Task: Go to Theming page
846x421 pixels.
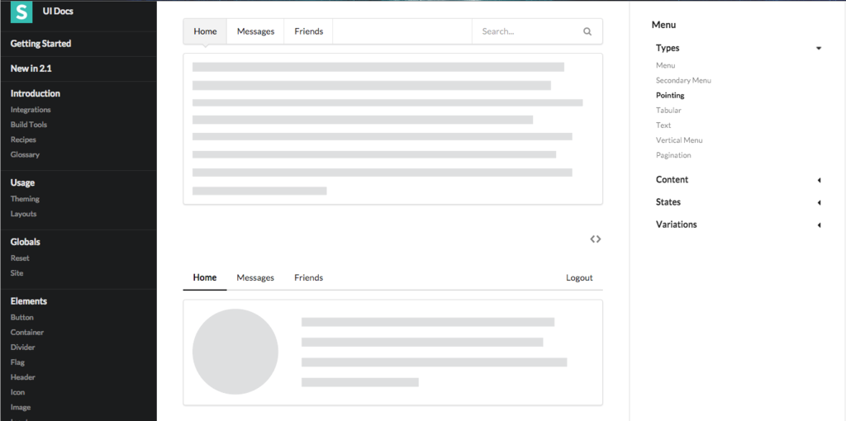Action: (x=25, y=199)
